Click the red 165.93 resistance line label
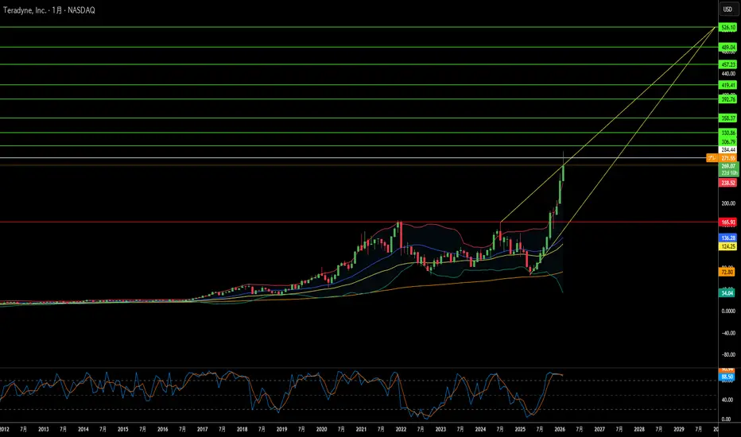This screenshot has width=741, height=437. tap(727, 222)
